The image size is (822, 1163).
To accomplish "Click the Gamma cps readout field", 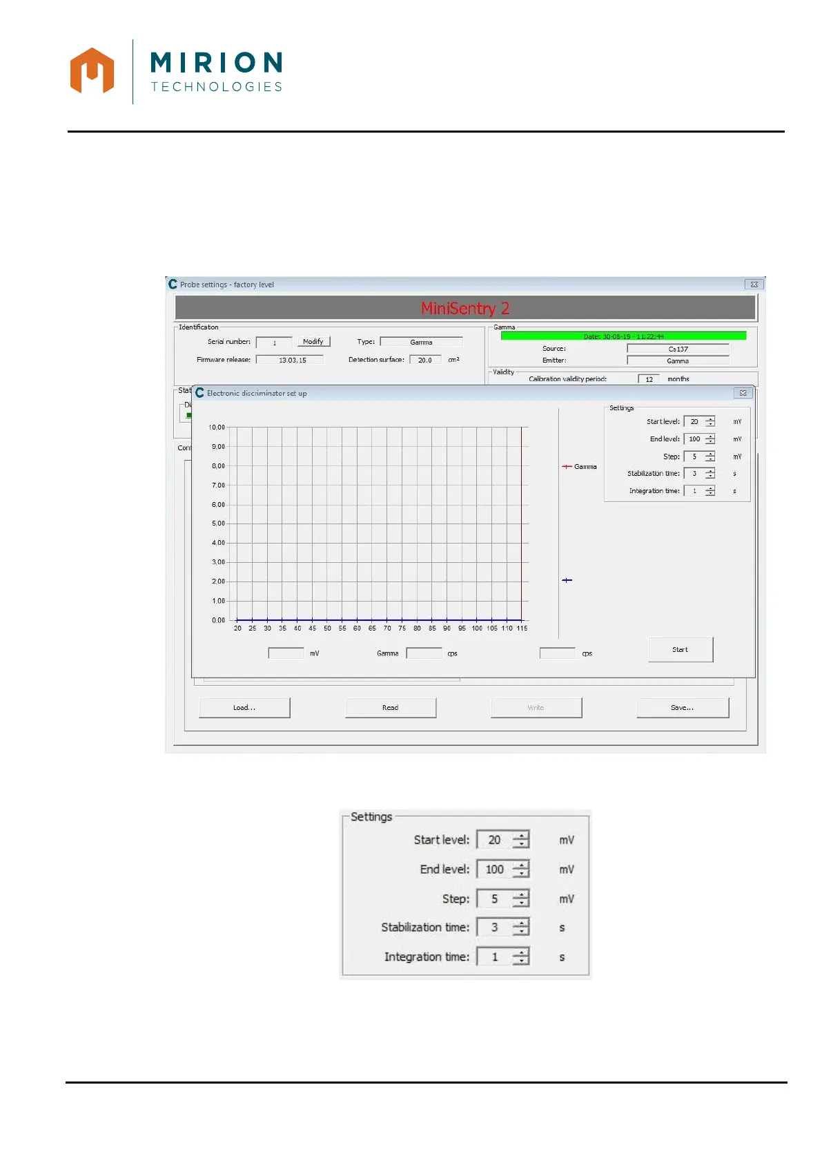I will click(424, 653).
